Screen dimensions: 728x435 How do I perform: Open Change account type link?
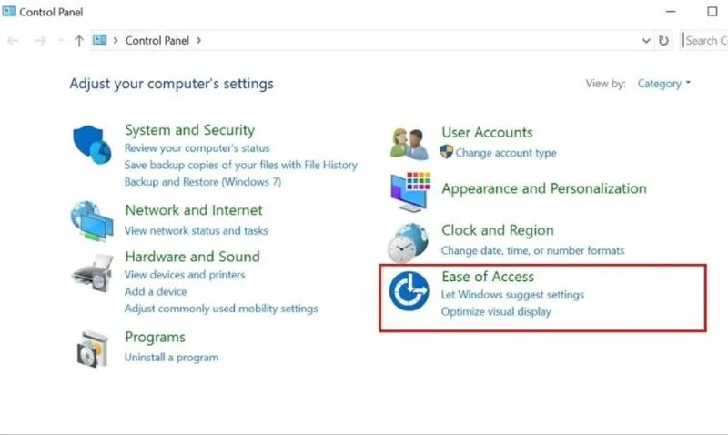[505, 153]
